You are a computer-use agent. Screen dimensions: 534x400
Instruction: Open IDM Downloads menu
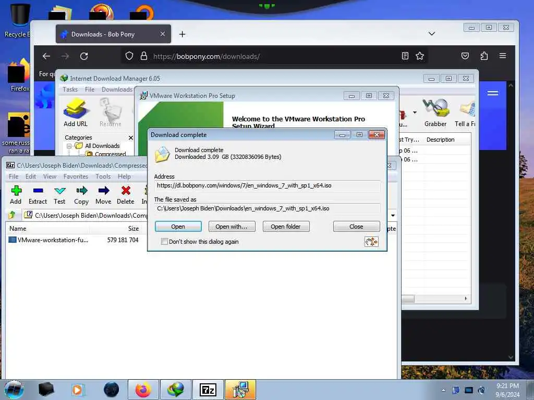[117, 90]
